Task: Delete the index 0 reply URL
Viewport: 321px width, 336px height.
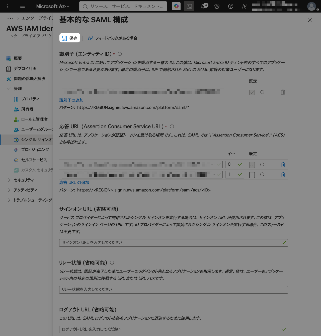Action: pyautogui.click(x=283, y=165)
